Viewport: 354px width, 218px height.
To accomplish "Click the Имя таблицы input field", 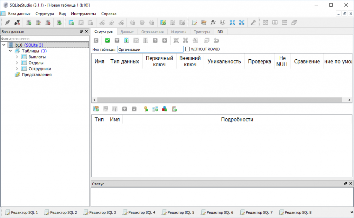I will (150, 49).
